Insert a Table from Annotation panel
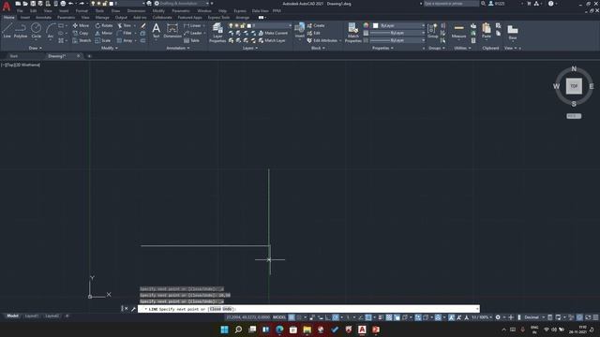Image resolution: width=600 pixels, height=337 pixels. point(191,40)
